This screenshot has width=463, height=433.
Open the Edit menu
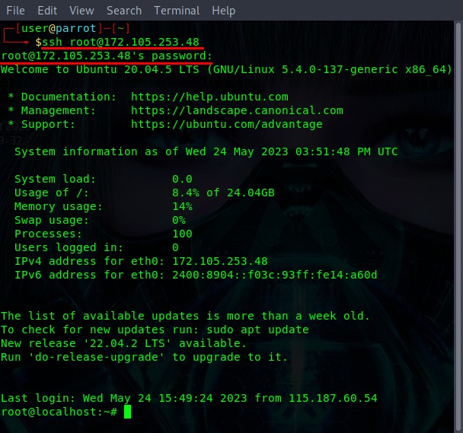pos(47,11)
